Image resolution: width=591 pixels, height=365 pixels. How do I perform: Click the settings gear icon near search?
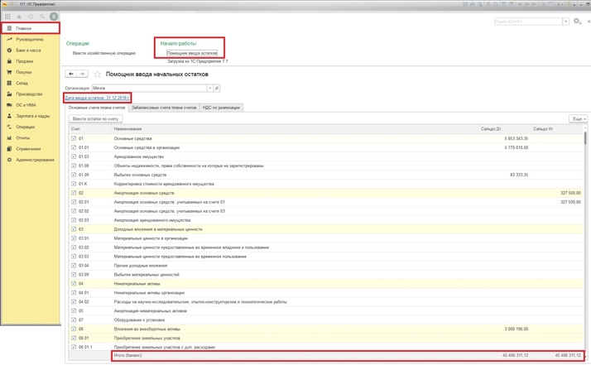(577, 21)
